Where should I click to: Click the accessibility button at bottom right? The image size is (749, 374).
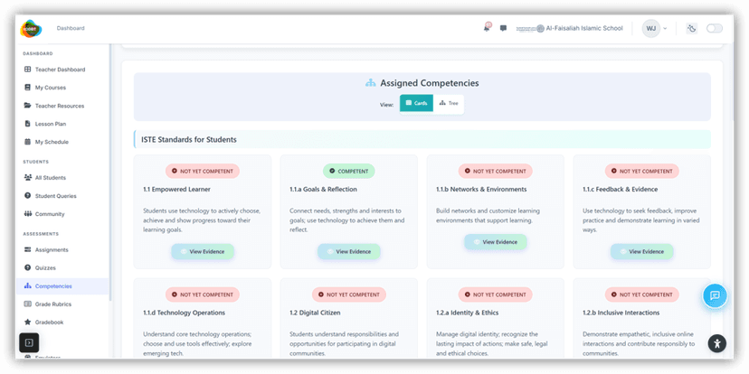[x=716, y=343]
